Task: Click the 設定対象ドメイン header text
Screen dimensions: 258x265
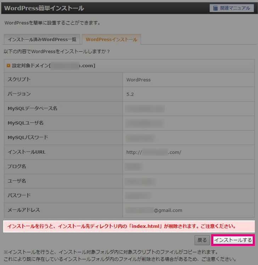Action: tap(54, 65)
